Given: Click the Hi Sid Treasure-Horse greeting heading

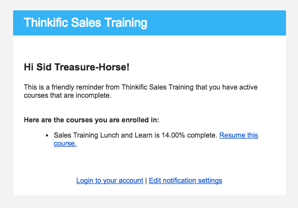Looking at the screenshot, I should (x=76, y=67).
